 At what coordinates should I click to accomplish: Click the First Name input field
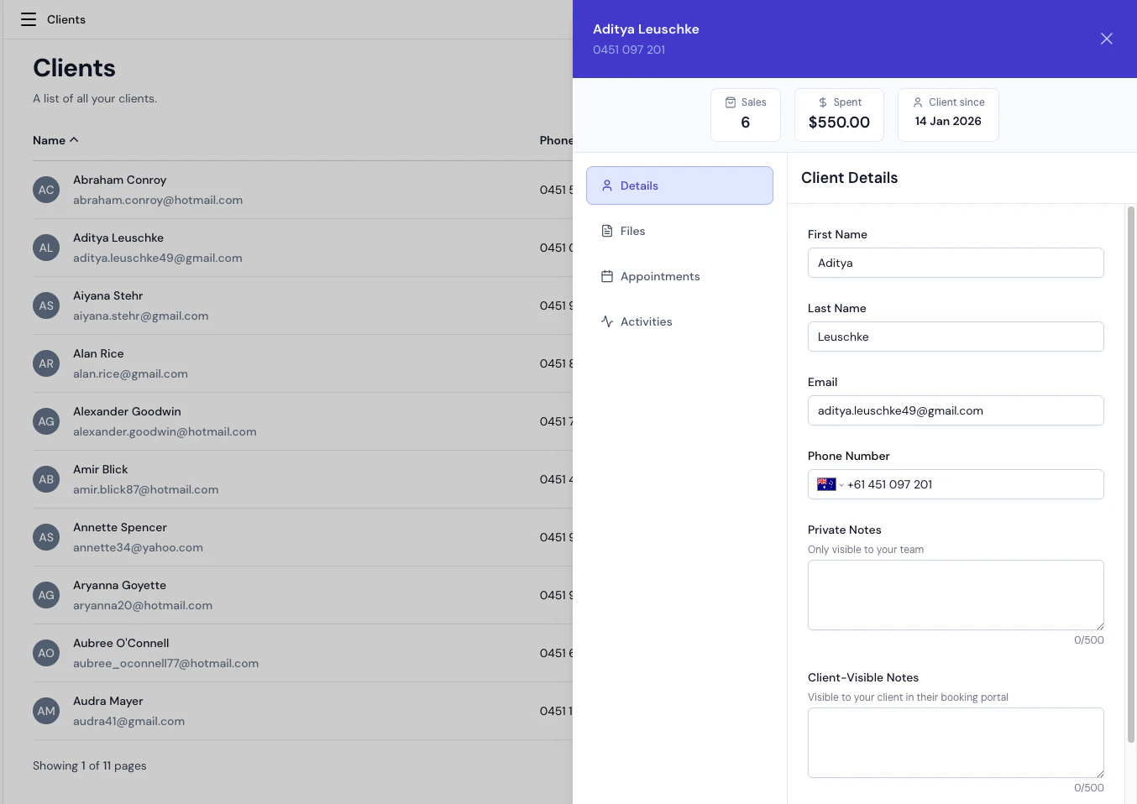click(956, 263)
